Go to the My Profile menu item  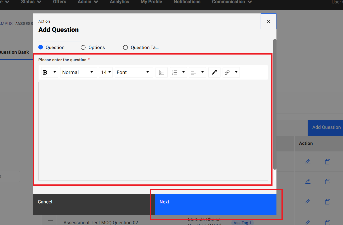point(151,2)
